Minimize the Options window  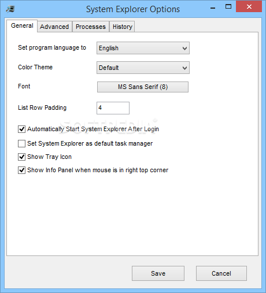click(x=213, y=8)
